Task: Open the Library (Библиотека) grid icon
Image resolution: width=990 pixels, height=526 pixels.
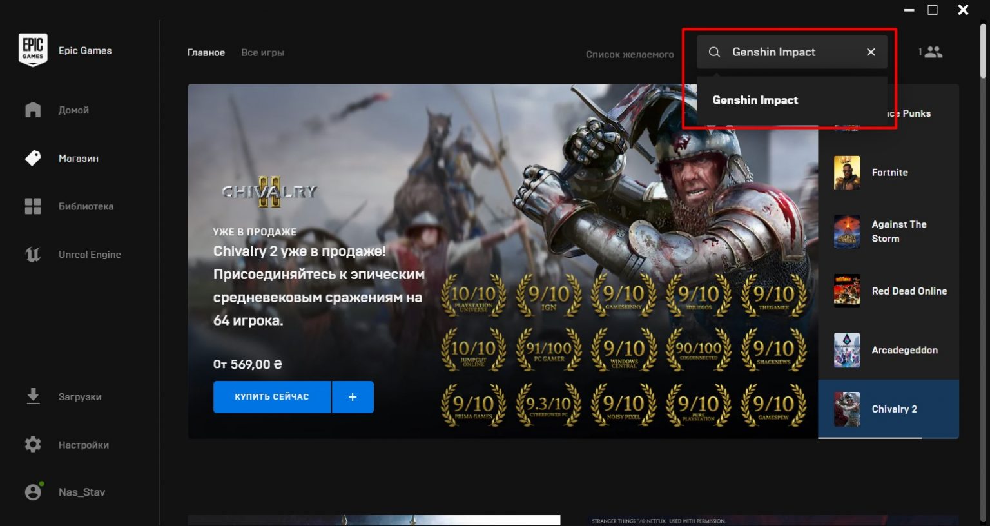Action: [33, 206]
